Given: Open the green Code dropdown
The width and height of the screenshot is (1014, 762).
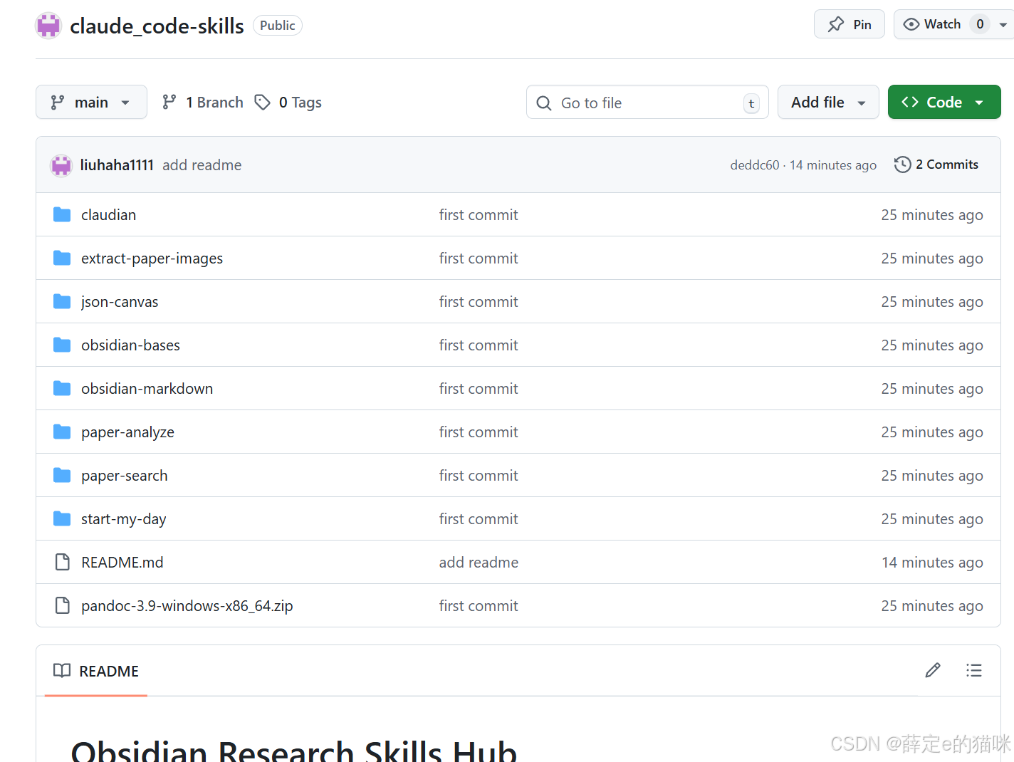Looking at the screenshot, I should pyautogui.click(x=944, y=102).
